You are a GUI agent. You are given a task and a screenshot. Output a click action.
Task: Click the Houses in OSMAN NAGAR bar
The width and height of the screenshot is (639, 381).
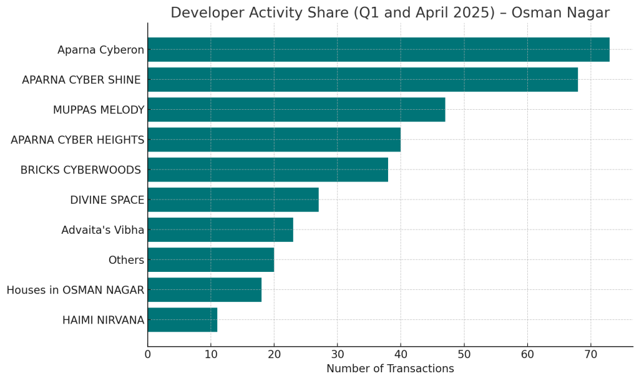click(205, 290)
